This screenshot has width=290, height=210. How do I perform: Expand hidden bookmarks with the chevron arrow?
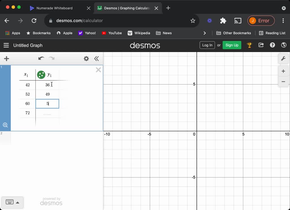tap(205, 33)
